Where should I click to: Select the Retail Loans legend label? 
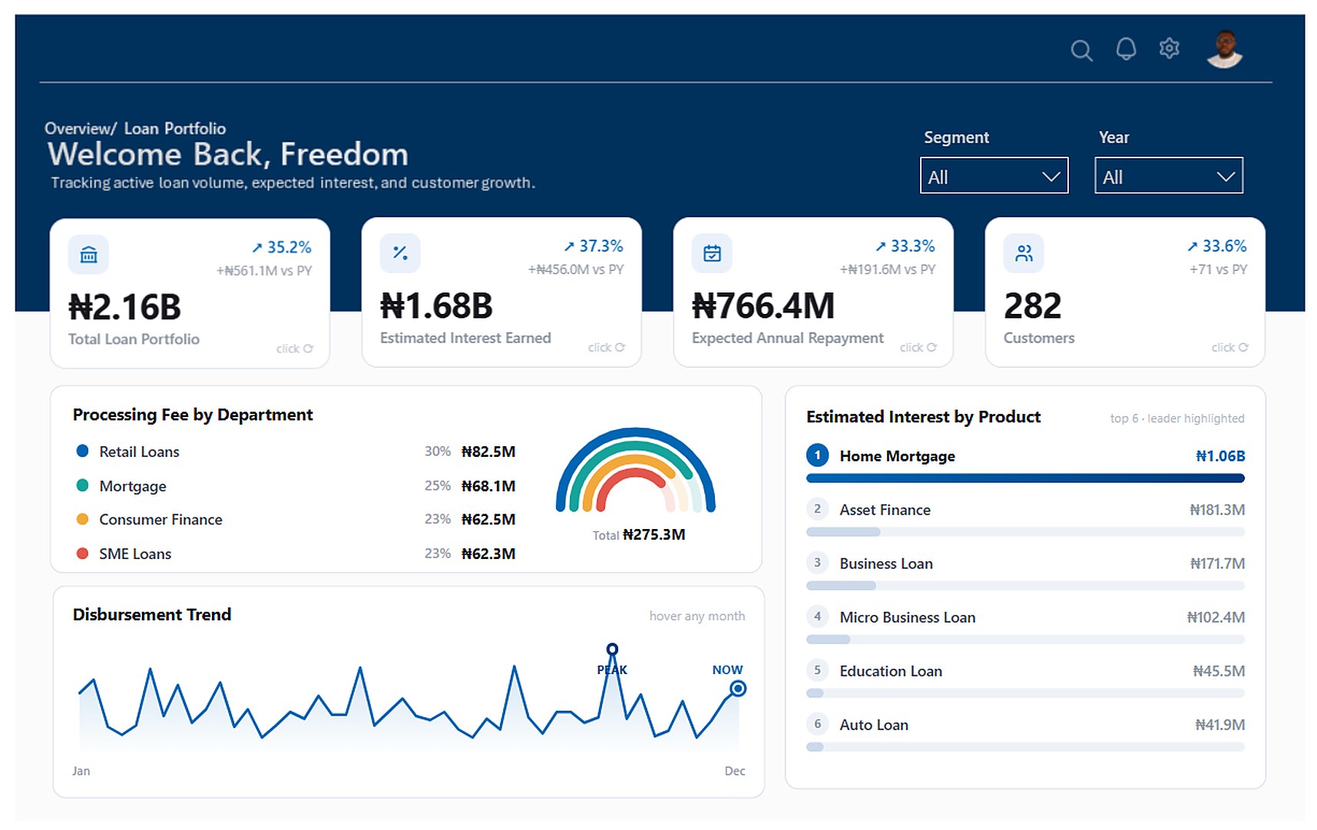(139, 451)
